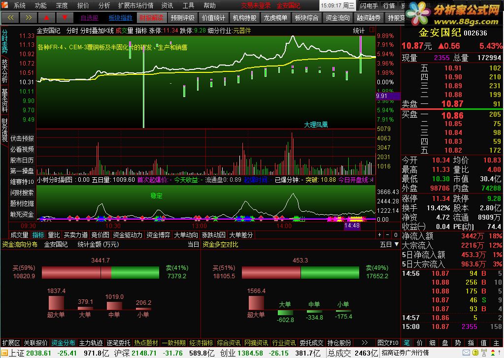Open the 笔 tick-detail tab icon
504x358 pixels.
tap(406, 343)
